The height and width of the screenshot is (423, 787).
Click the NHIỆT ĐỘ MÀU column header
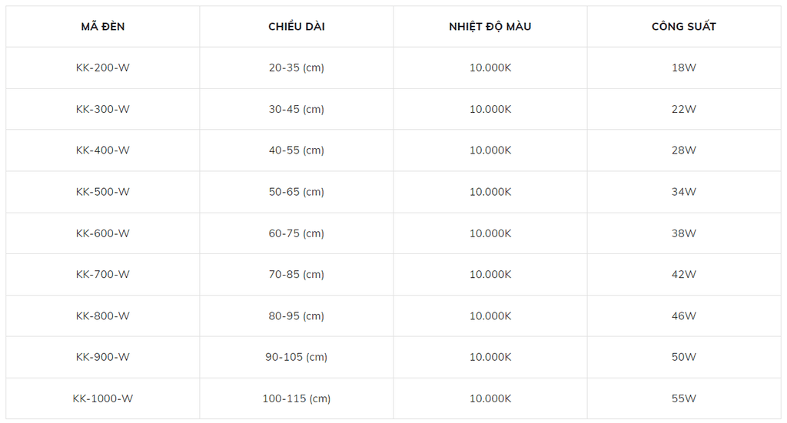click(x=490, y=27)
